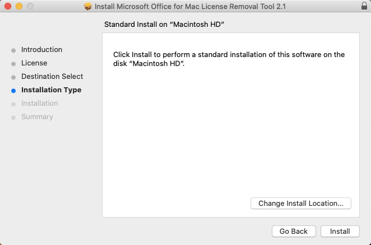The width and height of the screenshot is (371, 245).
Task: Click the bullet beside Destination Select
Action: click(x=13, y=77)
